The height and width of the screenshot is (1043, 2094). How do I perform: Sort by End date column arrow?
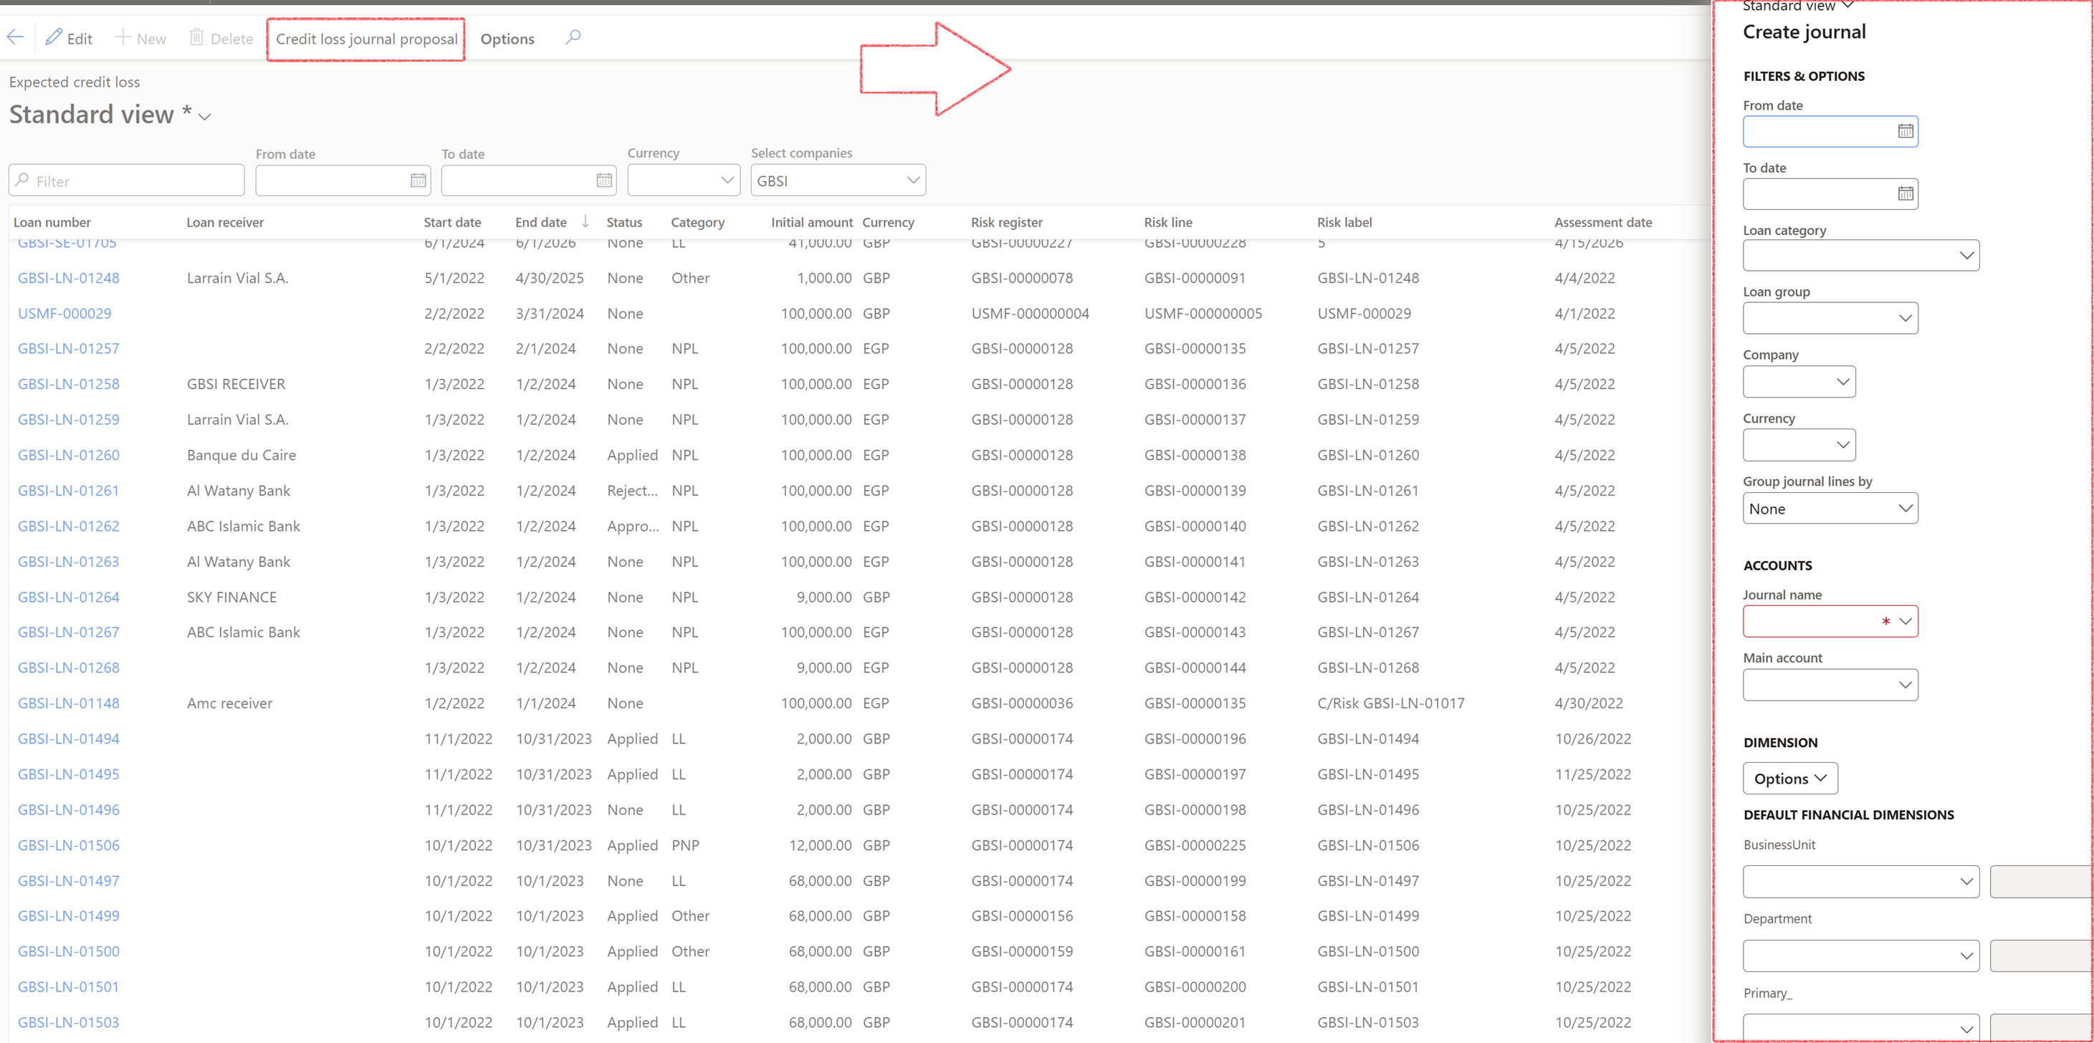click(585, 222)
